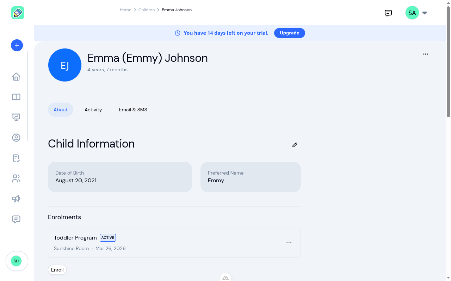Open the open-book icon in sidebar

click(16, 97)
